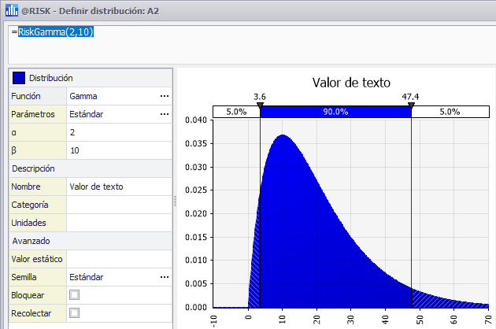Click the 90.0% blue probability bar

tap(335, 112)
